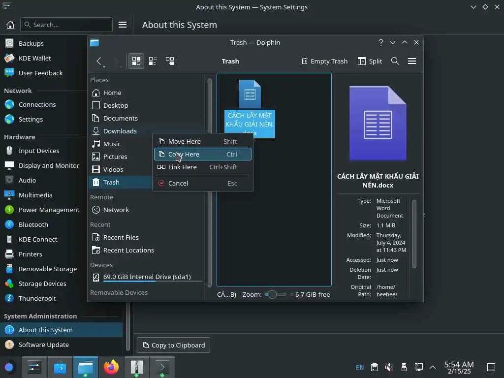Open 69.0 GiB Internal Drive (sda1)
This screenshot has width=504, height=378.
pyautogui.click(x=147, y=277)
